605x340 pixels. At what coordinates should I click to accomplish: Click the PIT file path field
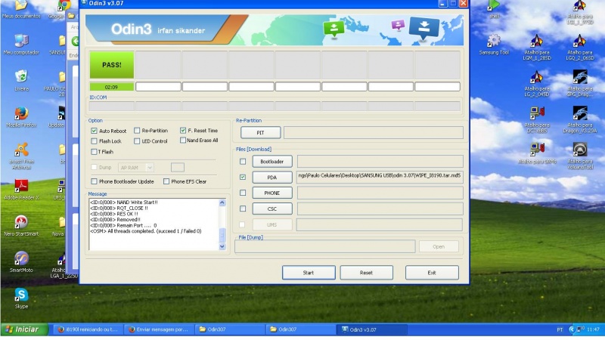click(373, 133)
